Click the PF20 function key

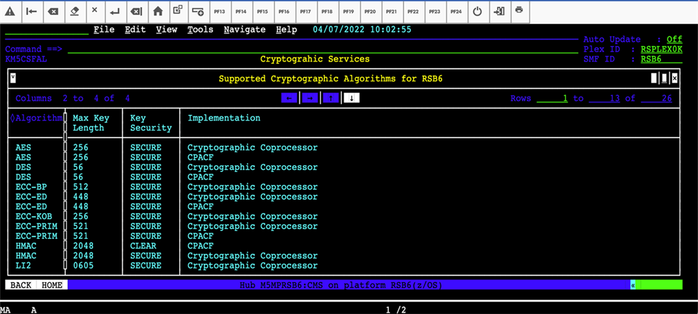371,11
